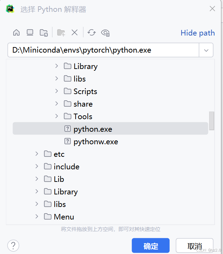Jump to the desktop directory icon

tap(30, 32)
